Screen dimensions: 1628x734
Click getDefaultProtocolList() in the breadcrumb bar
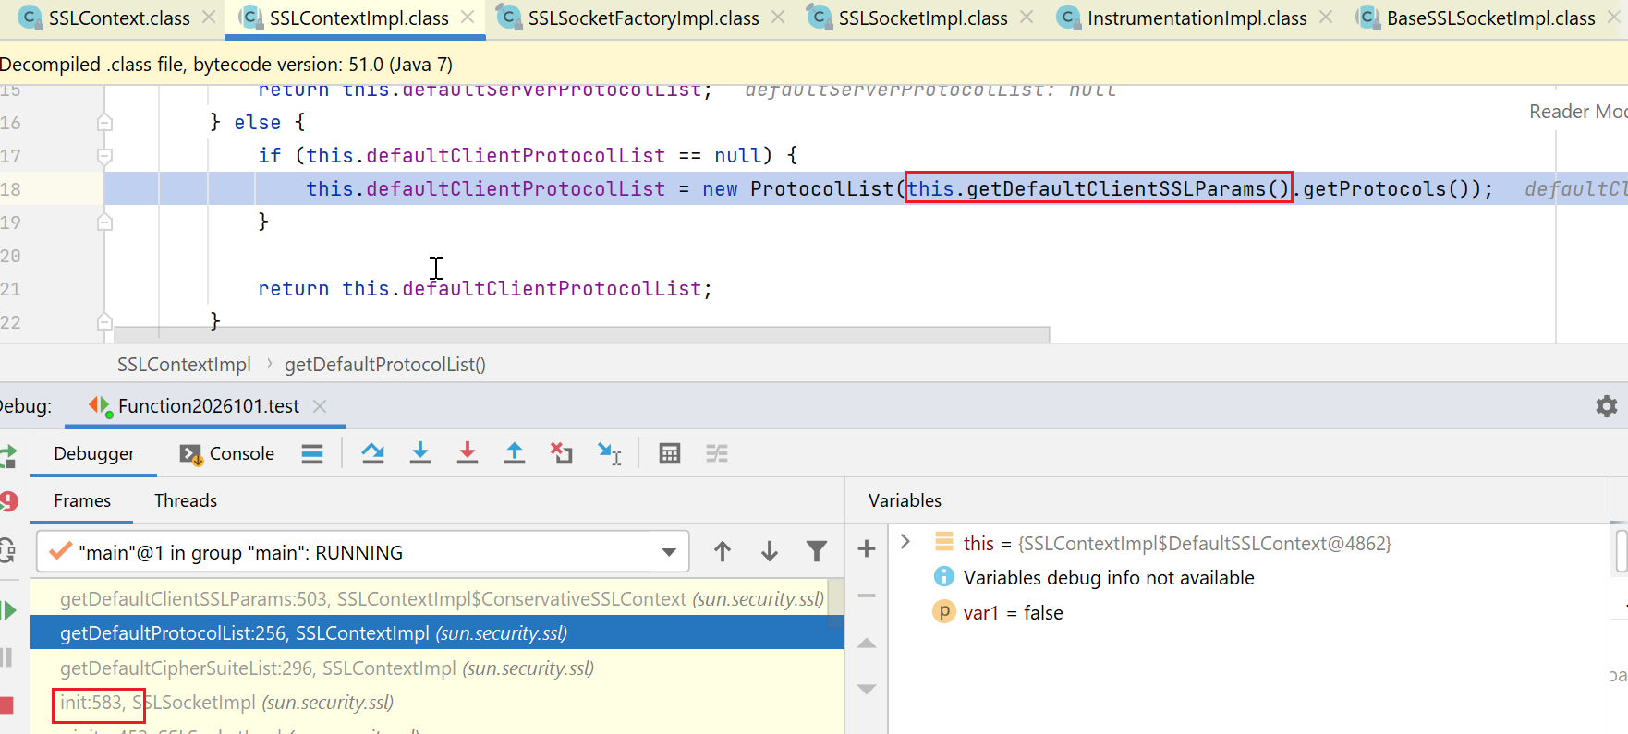pyautogui.click(x=384, y=365)
